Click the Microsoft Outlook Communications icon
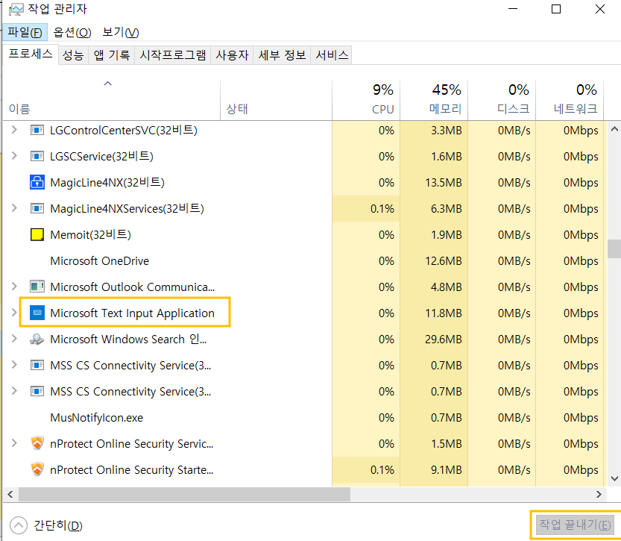Screen dimensions: 621x541 37,286
